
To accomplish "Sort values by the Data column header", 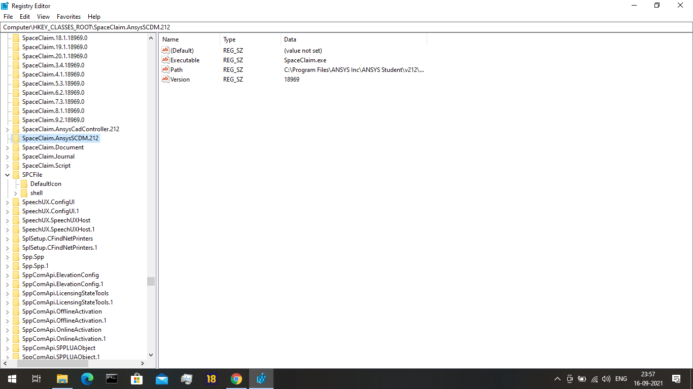I will click(x=354, y=39).
